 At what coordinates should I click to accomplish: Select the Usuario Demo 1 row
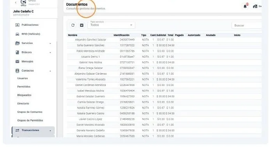click(164, 57)
